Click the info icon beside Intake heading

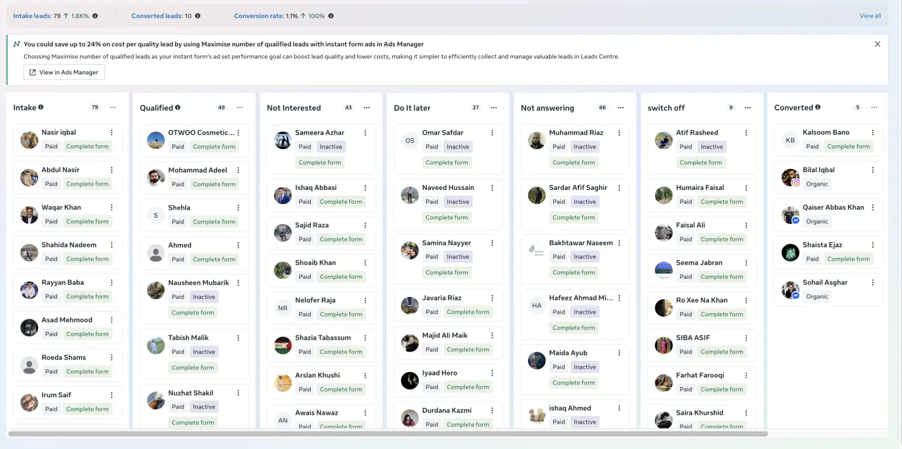(x=41, y=108)
